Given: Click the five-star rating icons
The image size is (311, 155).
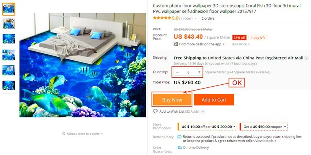Looking at the screenshot, I should click(162, 18).
